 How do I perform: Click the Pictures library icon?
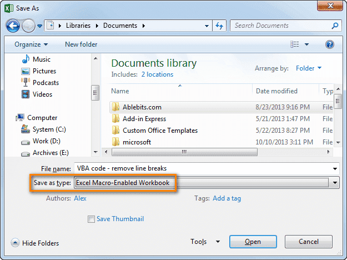(26, 71)
